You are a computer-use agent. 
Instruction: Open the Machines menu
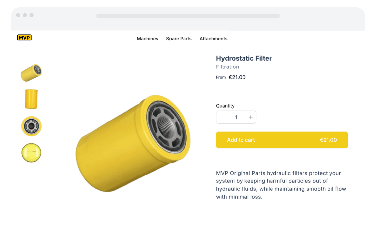pyautogui.click(x=147, y=39)
